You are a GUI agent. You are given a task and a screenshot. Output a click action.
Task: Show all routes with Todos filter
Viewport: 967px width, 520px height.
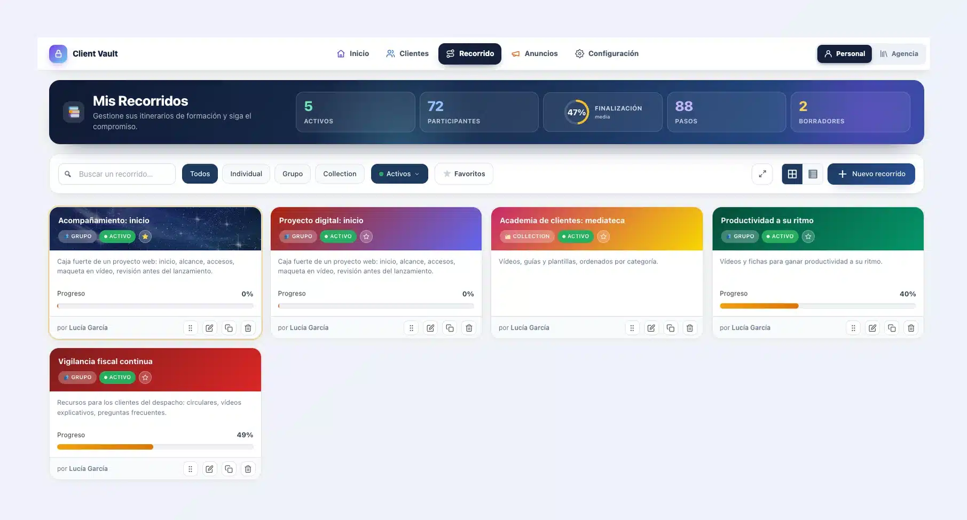click(x=200, y=174)
